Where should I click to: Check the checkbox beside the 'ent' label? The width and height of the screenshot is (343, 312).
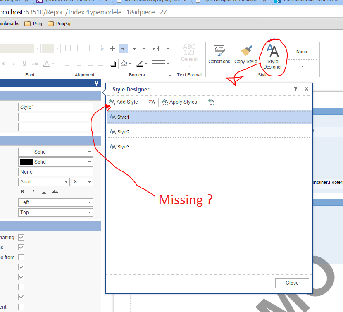[x=21, y=307]
